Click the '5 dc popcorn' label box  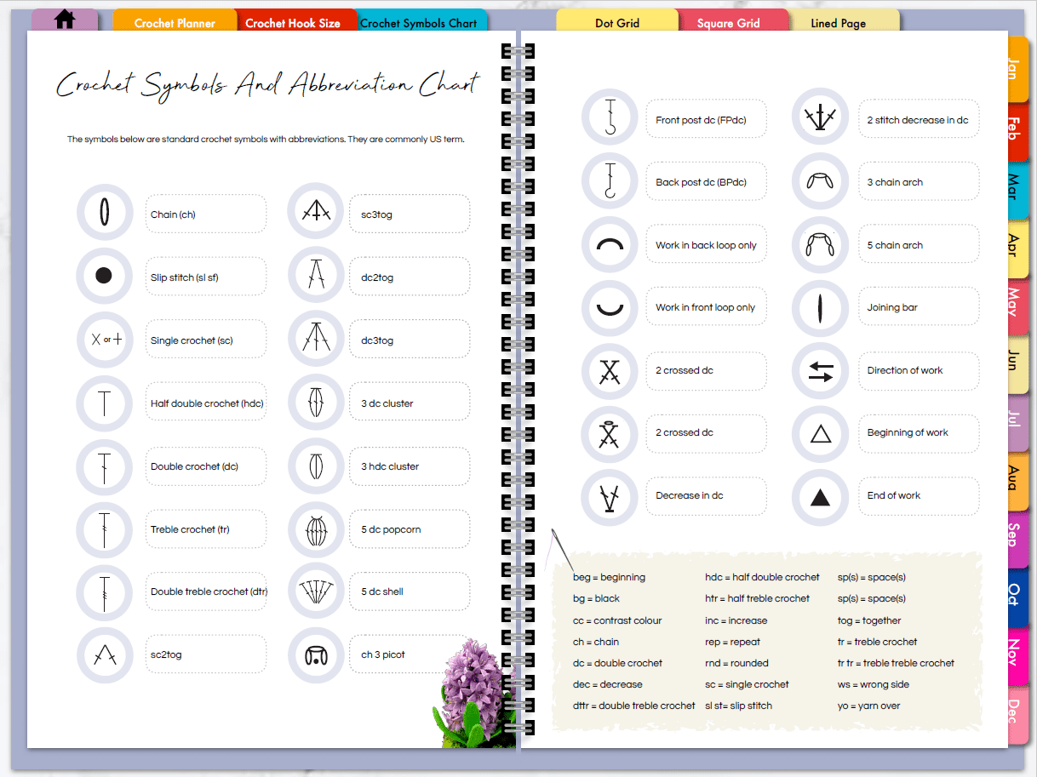tap(410, 528)
